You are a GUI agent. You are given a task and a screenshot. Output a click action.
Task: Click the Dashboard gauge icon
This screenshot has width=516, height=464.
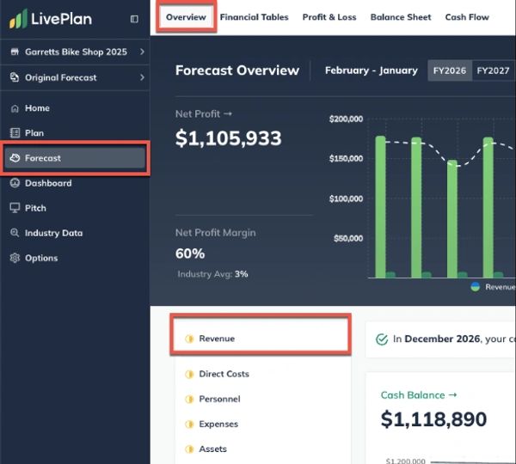click(x=15, y=183)
